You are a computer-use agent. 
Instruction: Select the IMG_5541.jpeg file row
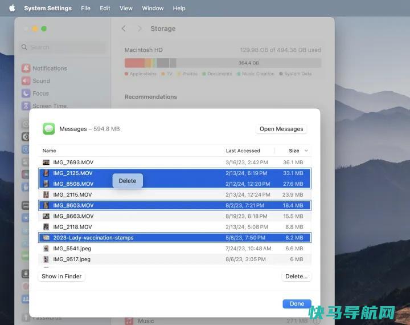tap(175, 248)
